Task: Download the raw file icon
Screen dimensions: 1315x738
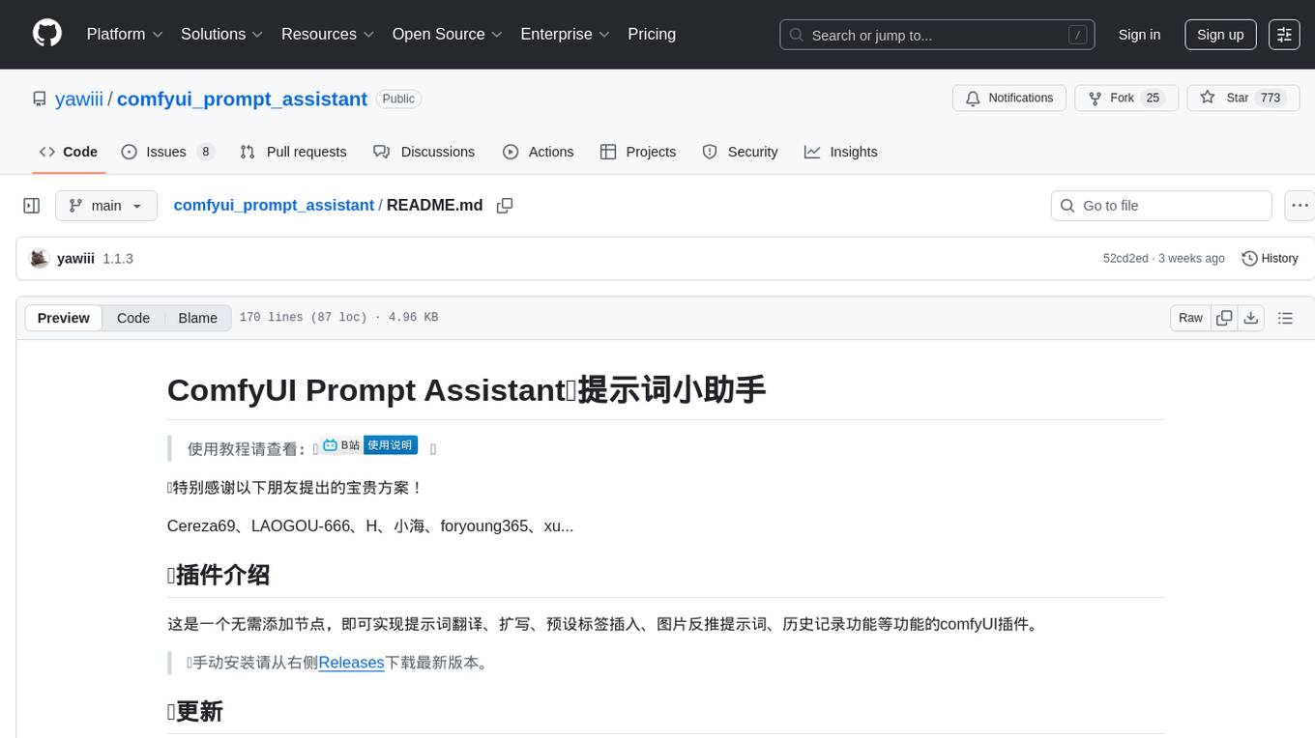Action: click(1250, 318)
